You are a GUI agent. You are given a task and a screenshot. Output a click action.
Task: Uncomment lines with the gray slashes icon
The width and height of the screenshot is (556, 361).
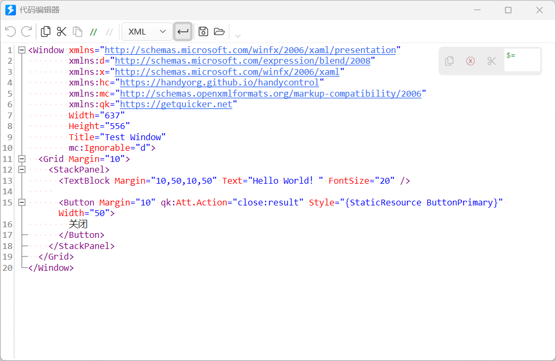pos(109,32)
